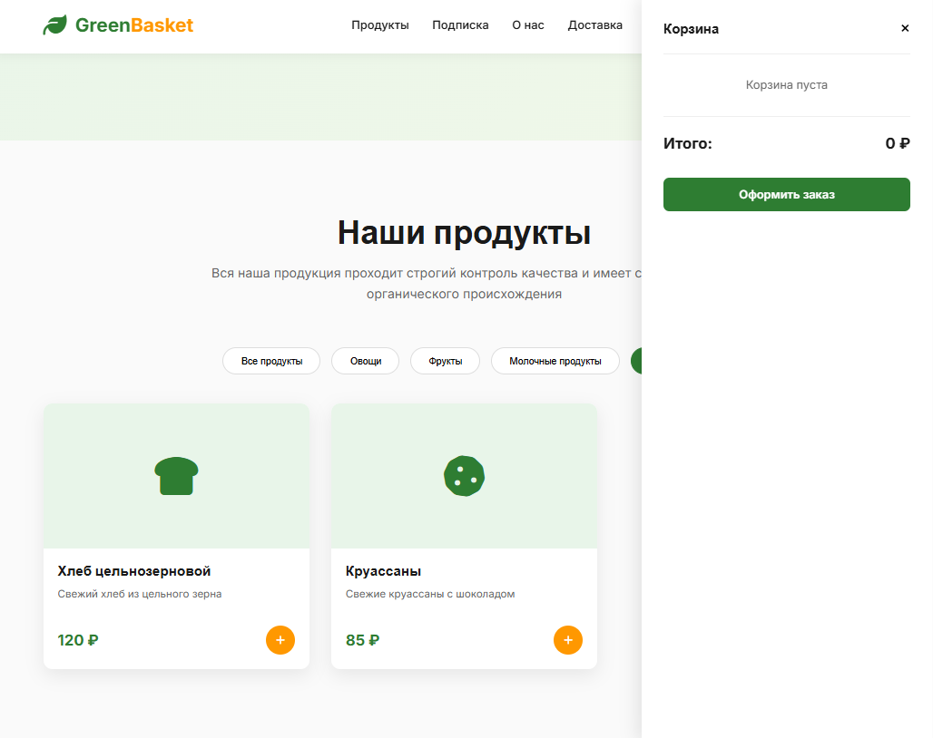933x738 pixels.
Task: Open the Продукты navigation item
Action: coord(379,25)
